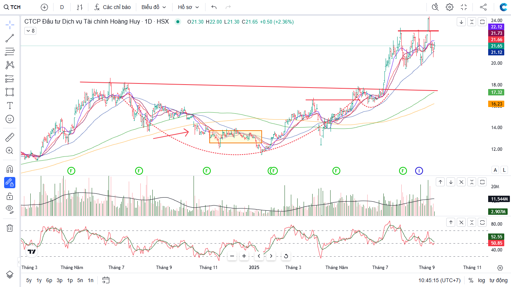Open the ruler measure tool
The height and width of the screenshot is (287, 511).
[x=10, y=137]
